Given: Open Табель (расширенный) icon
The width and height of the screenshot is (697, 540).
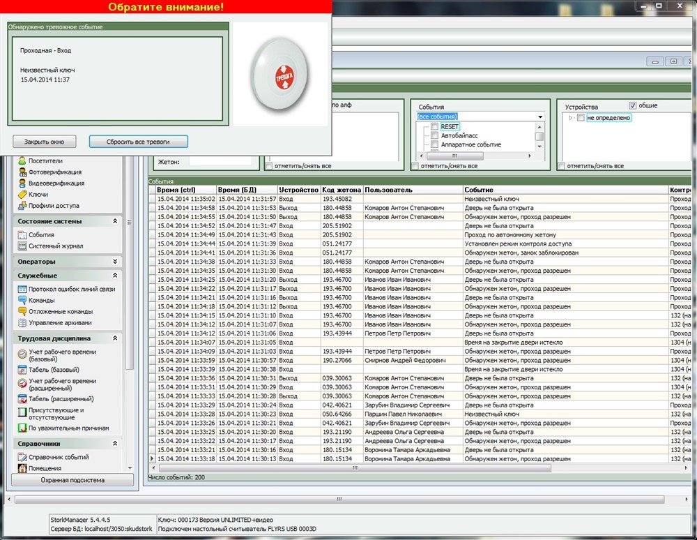Looking at the screenshot, I should pyautogui.click(x=22, y=399).
